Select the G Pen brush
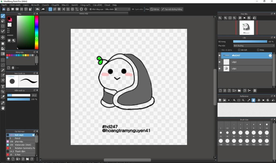 [20, 155]
